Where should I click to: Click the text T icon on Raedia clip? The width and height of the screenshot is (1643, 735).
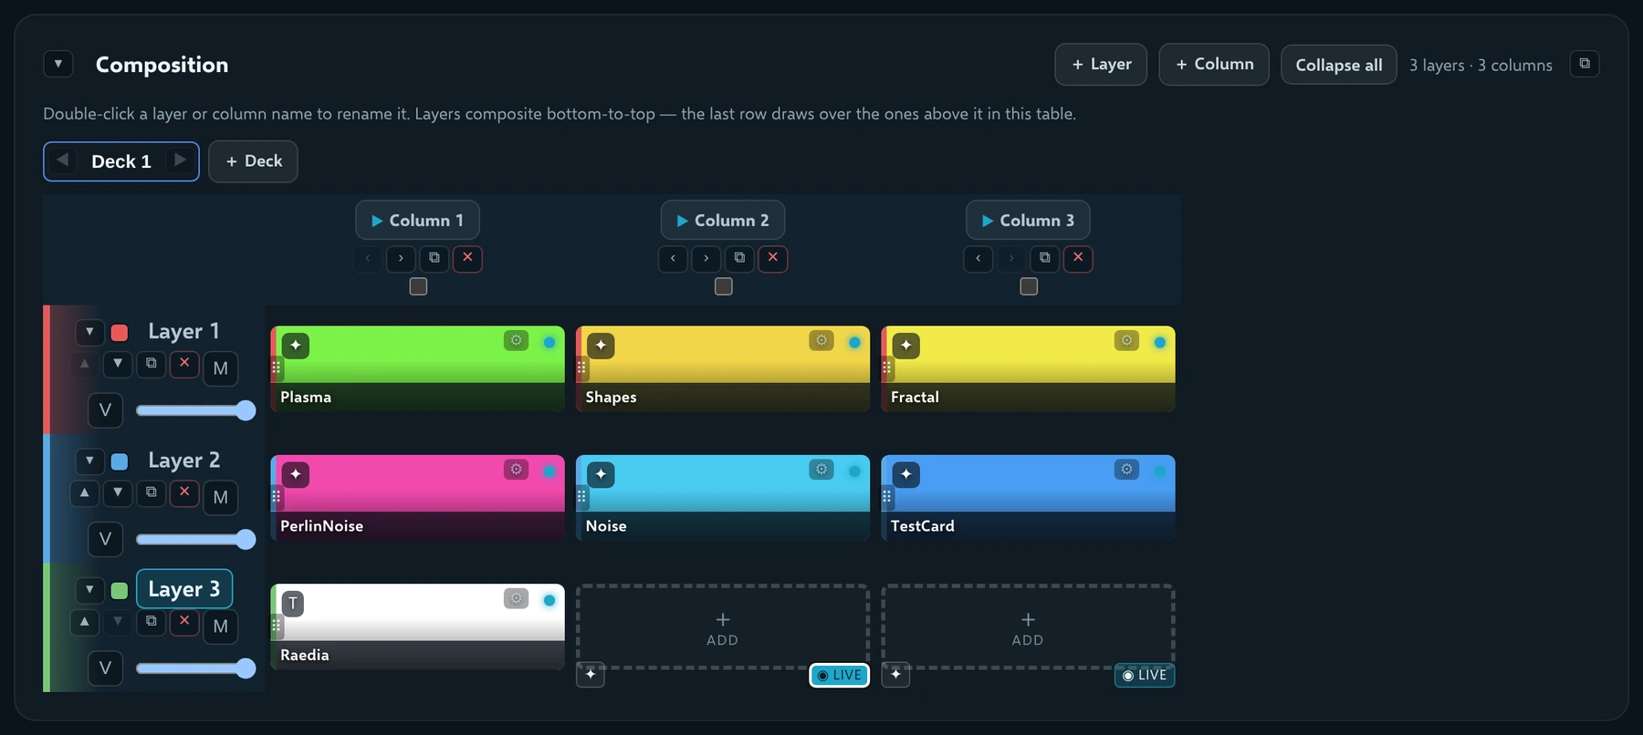click(293, 604)
